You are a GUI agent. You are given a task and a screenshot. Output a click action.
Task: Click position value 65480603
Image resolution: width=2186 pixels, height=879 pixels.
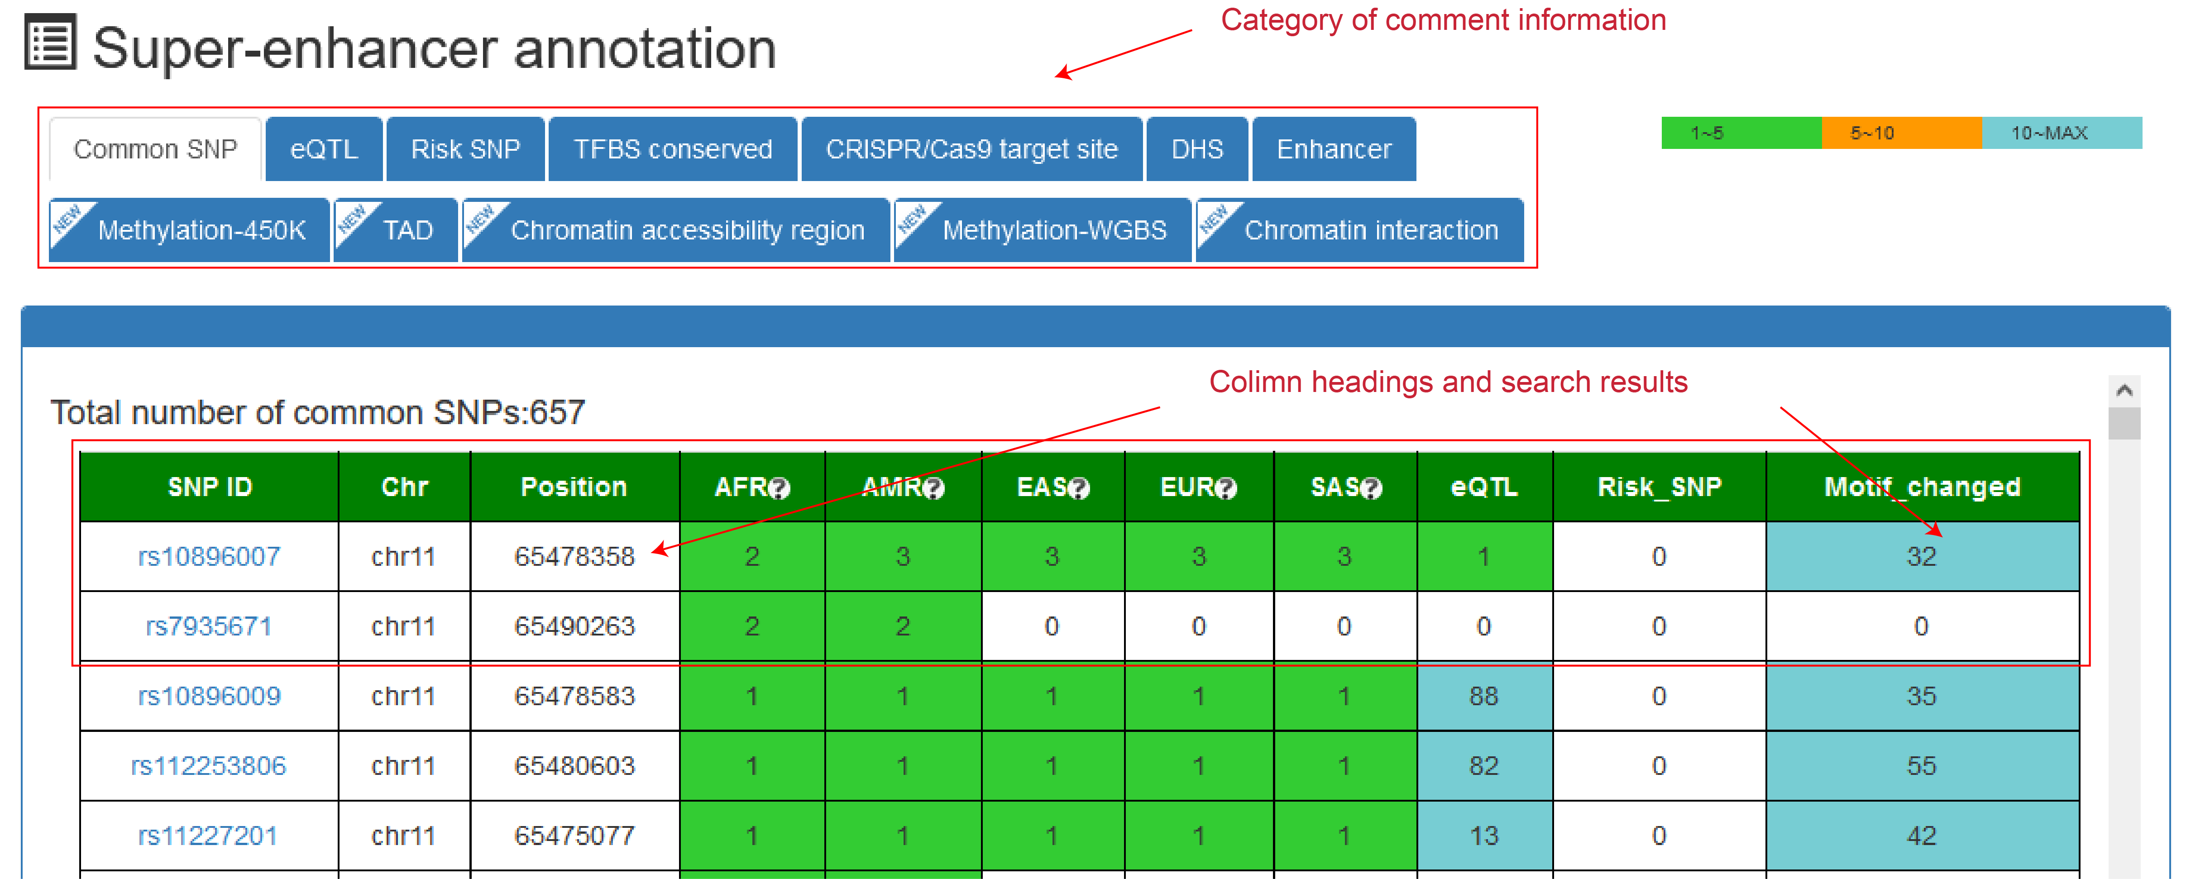tap(574, 765)
